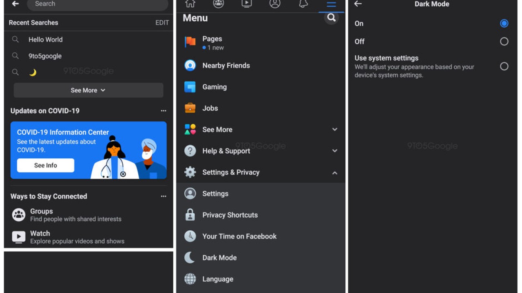The image size is (522, 293).
Task: Tap the Home icon in top bar
Action: tap(190, 4)
